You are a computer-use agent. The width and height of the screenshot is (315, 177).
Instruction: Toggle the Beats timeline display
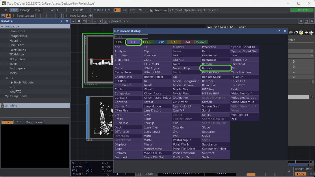coord(149,174)
